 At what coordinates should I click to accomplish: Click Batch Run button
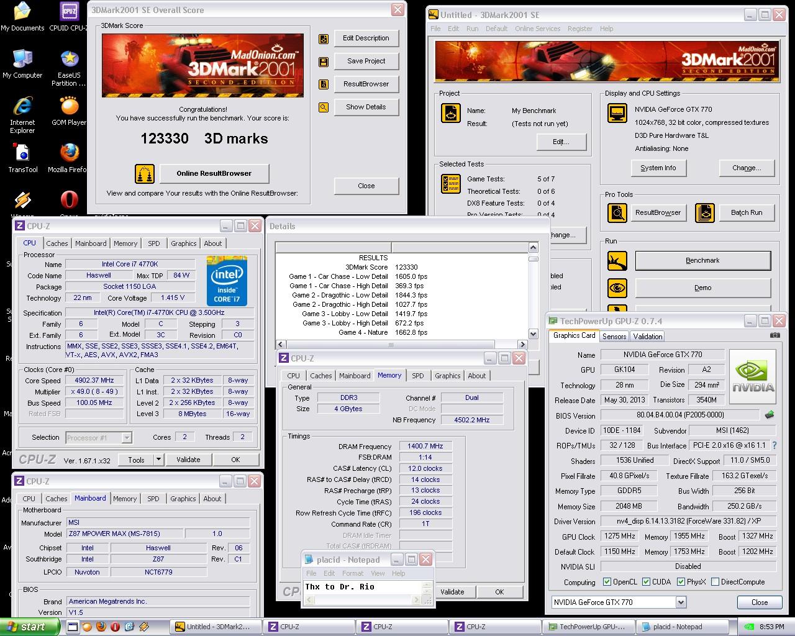pos(747,212)
